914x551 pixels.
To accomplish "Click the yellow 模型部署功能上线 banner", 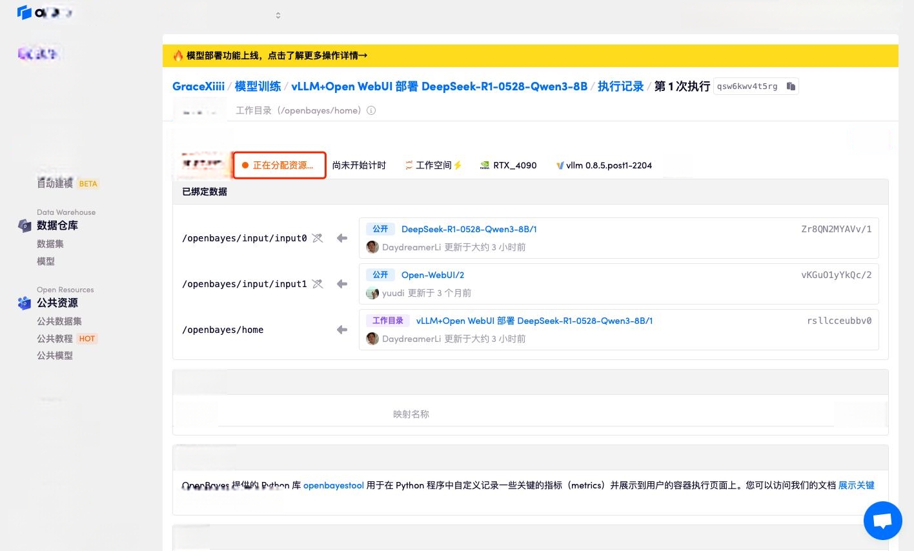I will click(531, 55).
